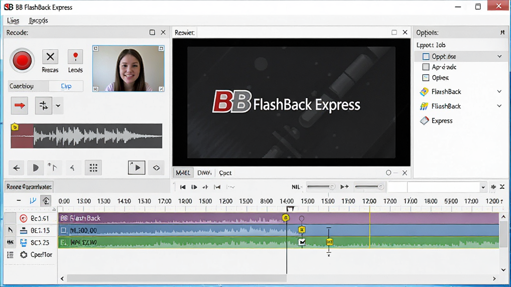
Task: Click the yellow marker on audio waveform
Action: click(x=14, y=127)
